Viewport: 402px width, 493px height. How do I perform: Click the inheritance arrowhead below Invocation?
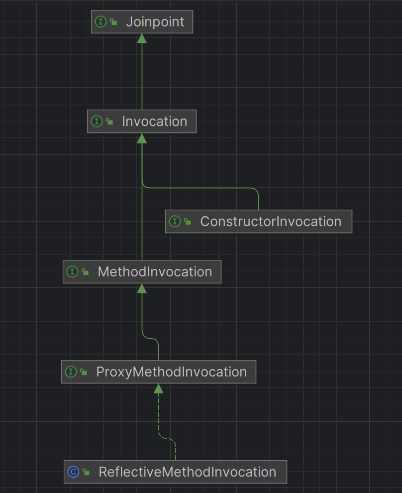point(142,138)
